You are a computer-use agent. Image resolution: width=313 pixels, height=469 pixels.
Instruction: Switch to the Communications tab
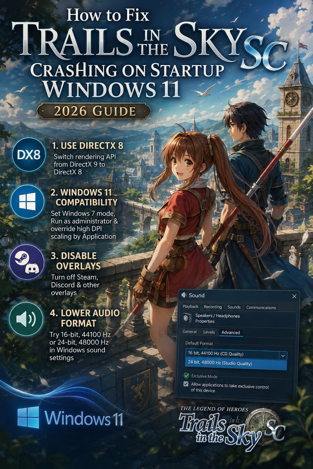tap(261, 307)
